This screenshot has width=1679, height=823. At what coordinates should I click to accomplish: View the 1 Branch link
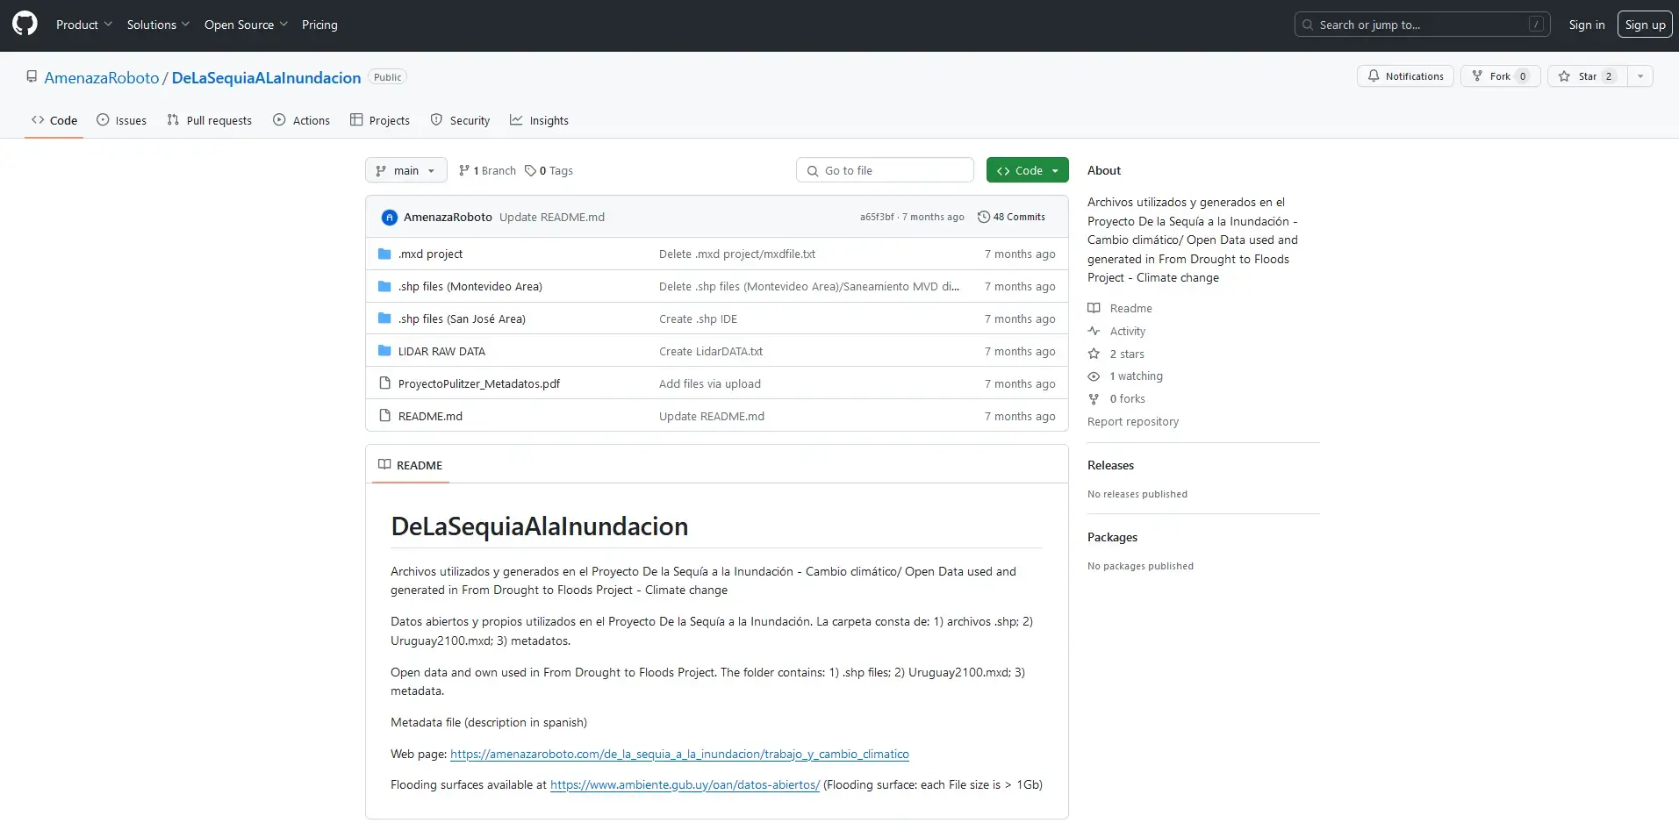tap(487, 170)
